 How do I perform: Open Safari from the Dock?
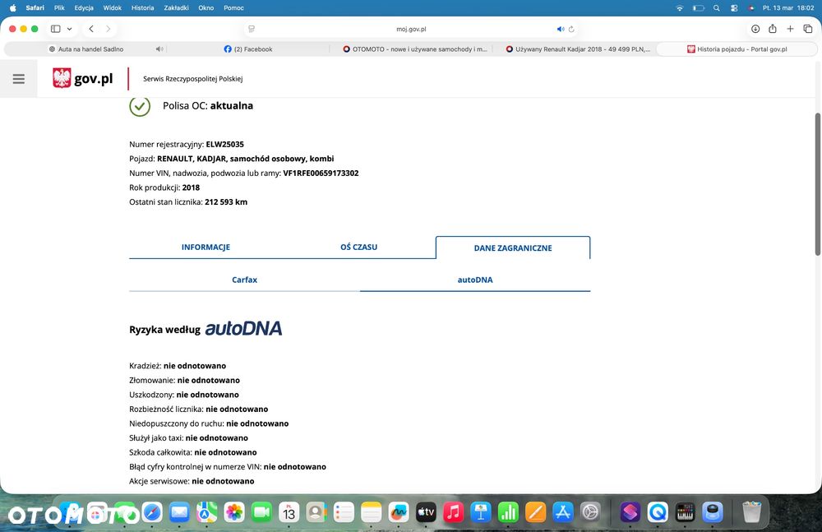pos(152,512)
